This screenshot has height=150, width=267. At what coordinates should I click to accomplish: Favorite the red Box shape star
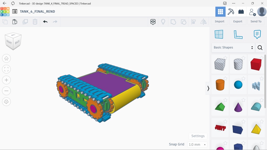pyautogui.click(x=262, y=58)
